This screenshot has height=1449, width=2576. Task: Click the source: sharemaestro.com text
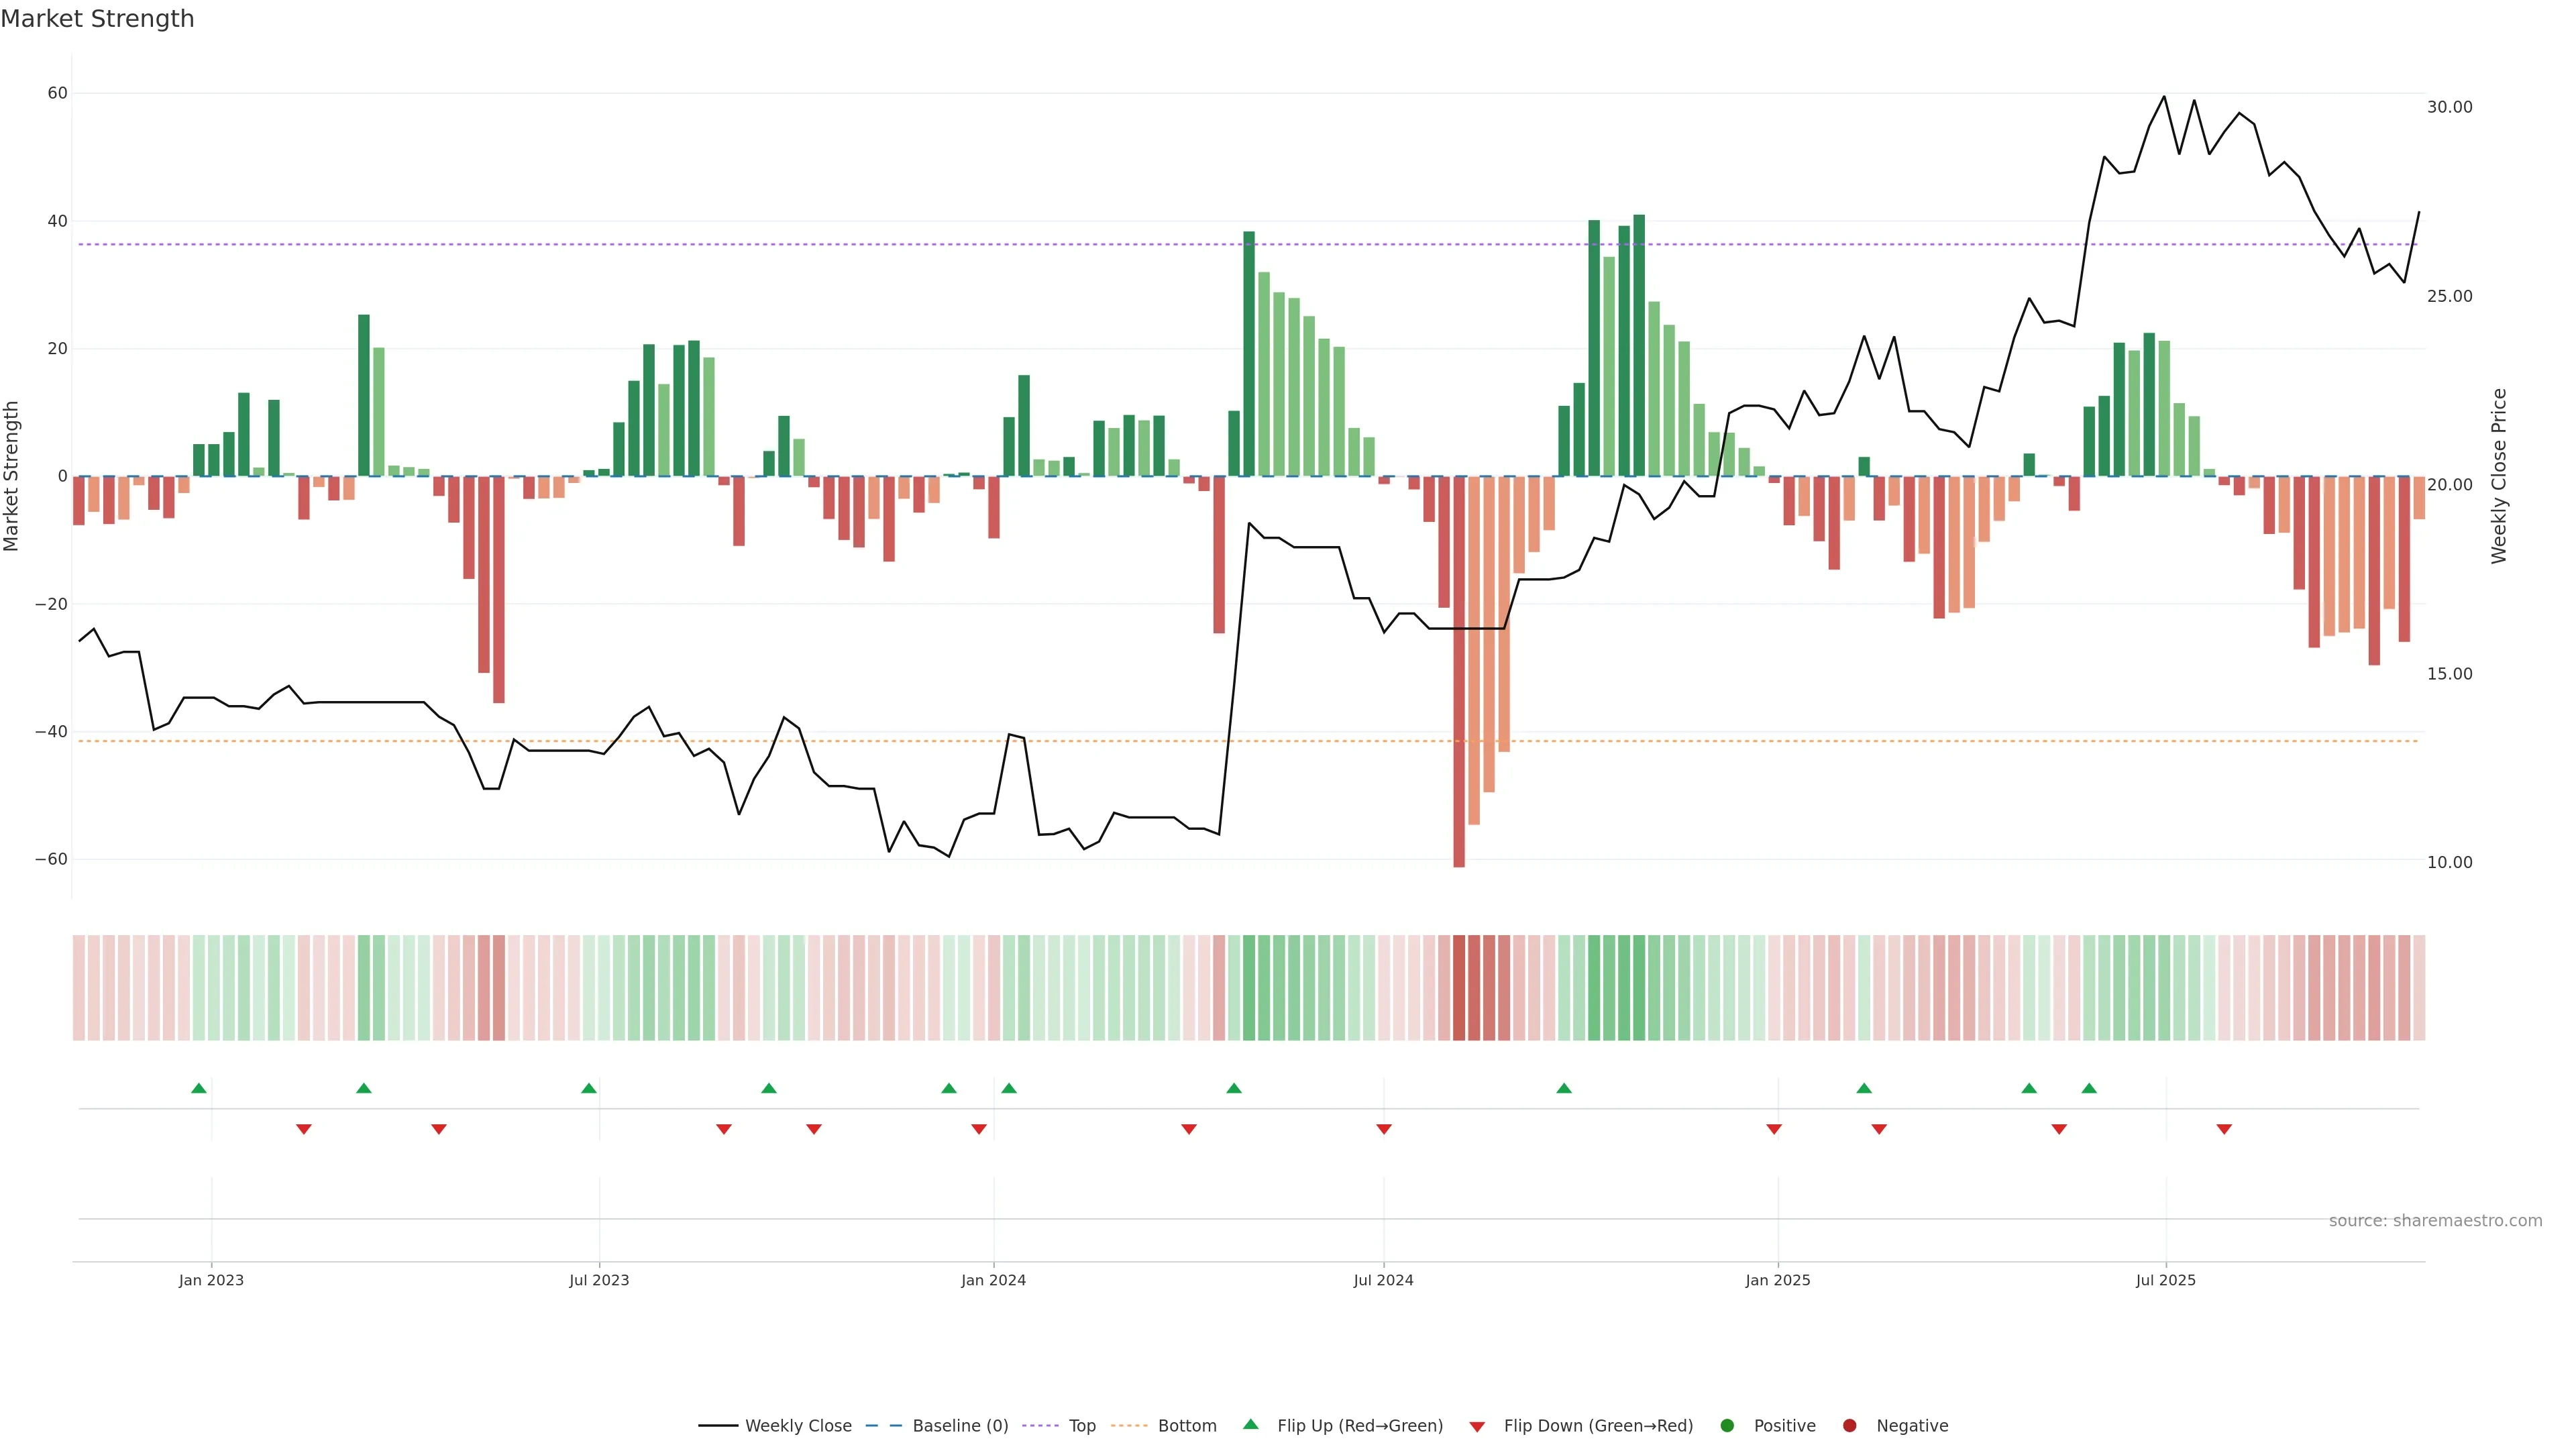coord(2435,1221)
